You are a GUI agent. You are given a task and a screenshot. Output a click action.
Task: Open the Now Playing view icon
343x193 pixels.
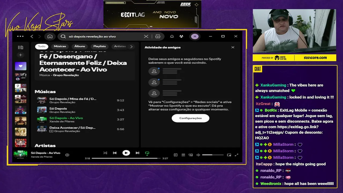click(176, 155)
